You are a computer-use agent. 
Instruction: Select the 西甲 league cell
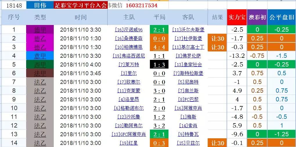[x=40, y=64]
